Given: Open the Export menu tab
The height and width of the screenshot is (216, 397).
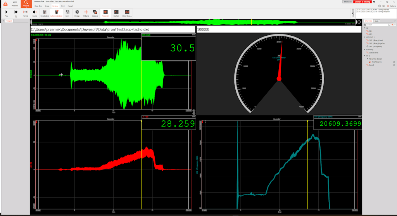Looking at the screenshot, I should click(70, 6).
